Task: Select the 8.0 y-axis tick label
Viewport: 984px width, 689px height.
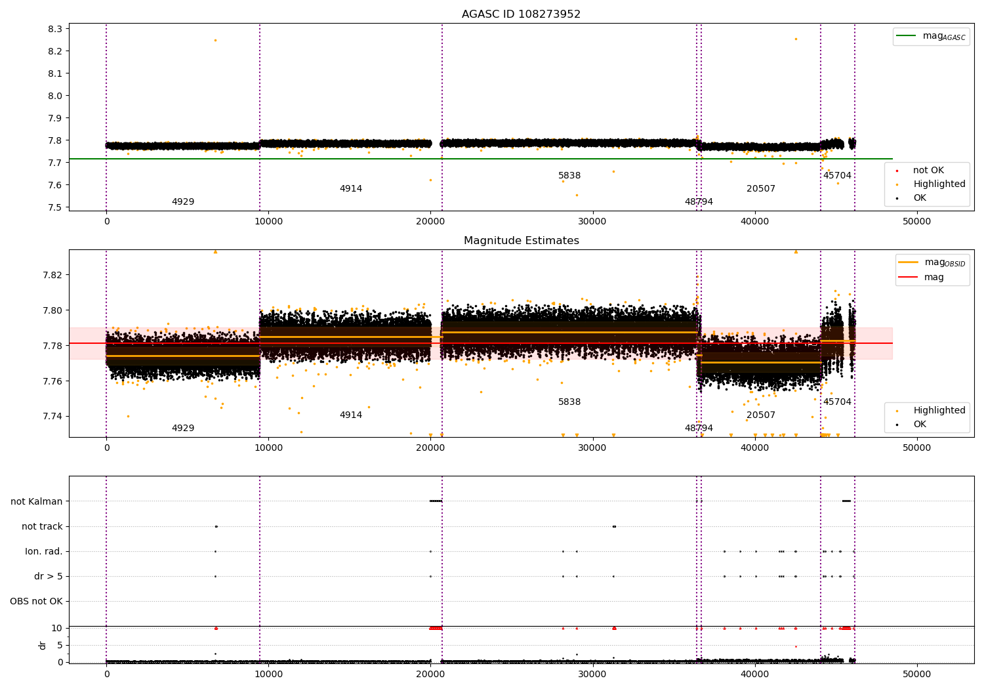Action: 55,96
